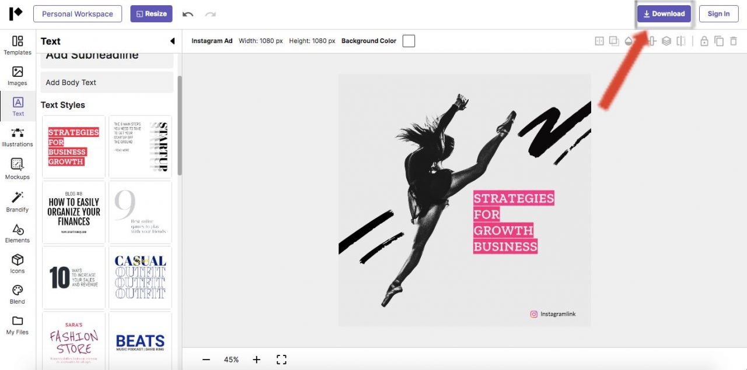
Task: Open the Layers icon in the toolbar
Action: click(666, 41)
